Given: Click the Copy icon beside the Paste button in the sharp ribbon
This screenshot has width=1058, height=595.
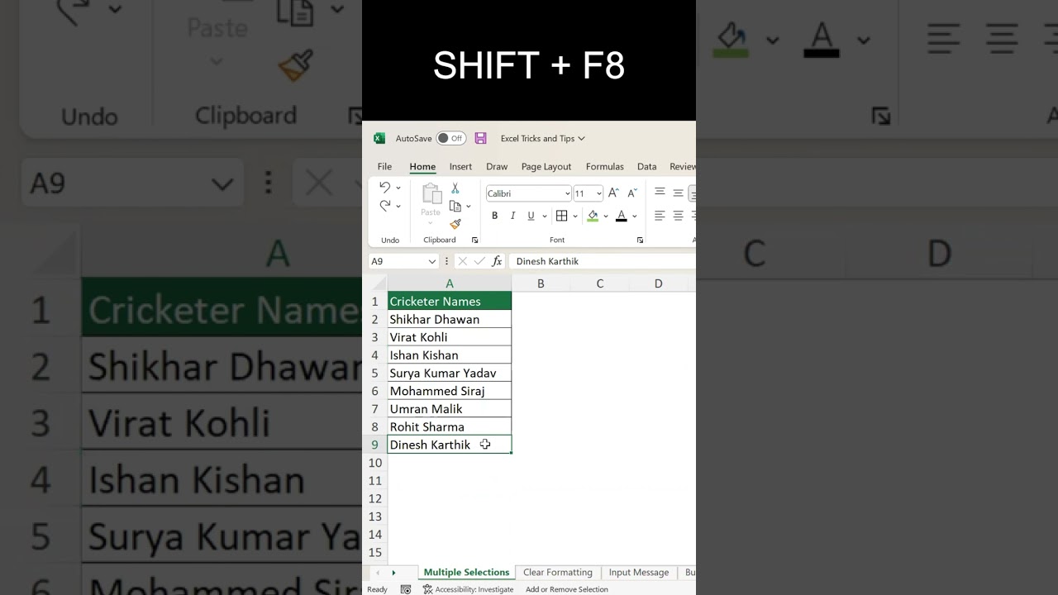Looking at the screenshot, I should pos(455,206).
